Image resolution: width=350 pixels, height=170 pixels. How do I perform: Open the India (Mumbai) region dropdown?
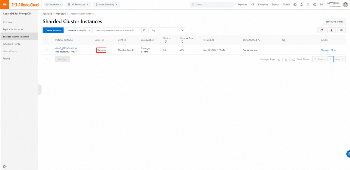pos(107,4)
